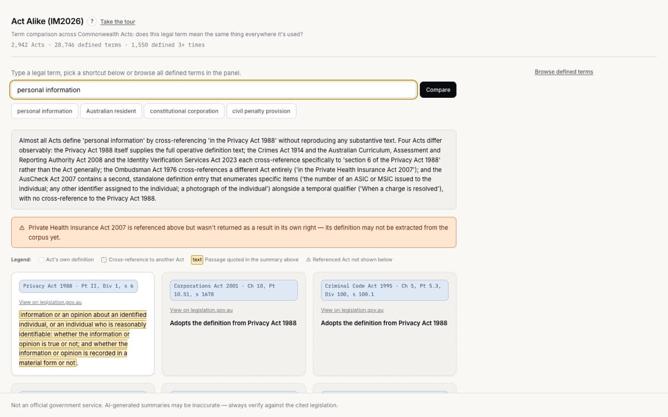The height and width of the screenshot is (417, 668).
Task: Click the Criminal Code Act 1995 citation tag
Action: point(385,290)
